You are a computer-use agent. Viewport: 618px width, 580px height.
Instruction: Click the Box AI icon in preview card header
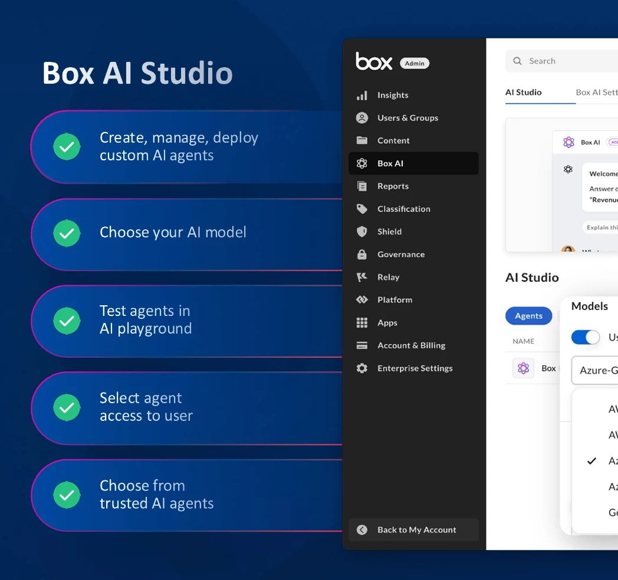568,142
